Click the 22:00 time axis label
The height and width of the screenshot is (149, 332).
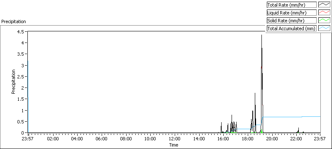296,139
